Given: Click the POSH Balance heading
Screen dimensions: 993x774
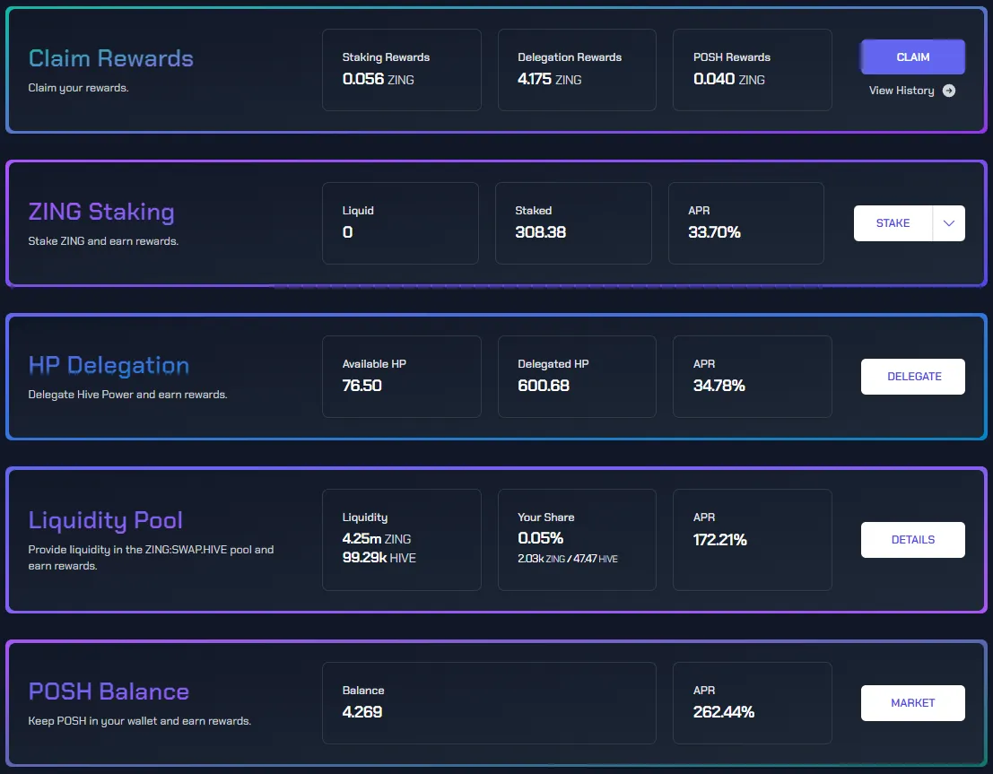Looking at the screenshot, I should (109, 691).
